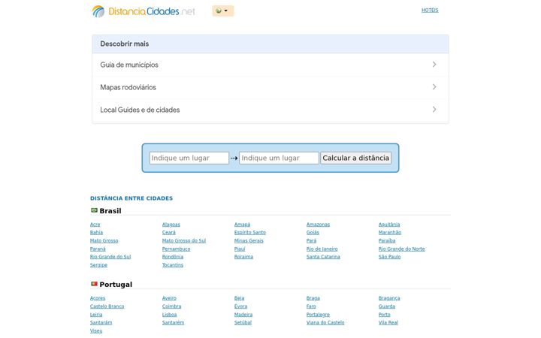Open the Alagoas link
This screenshot has width=541, height=338.
171,225
